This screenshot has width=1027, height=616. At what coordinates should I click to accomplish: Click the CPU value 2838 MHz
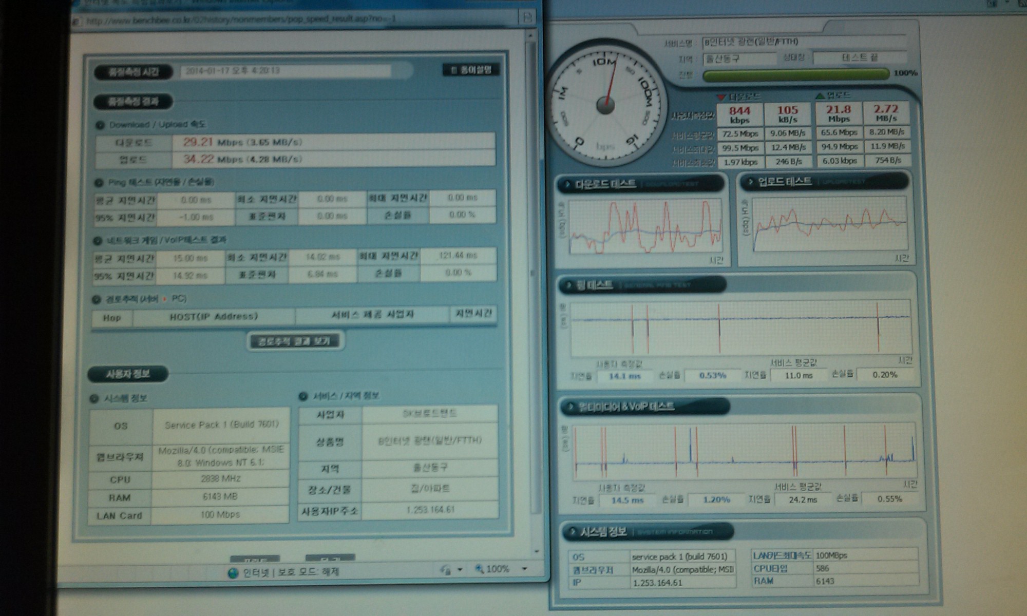coord(221,479)
